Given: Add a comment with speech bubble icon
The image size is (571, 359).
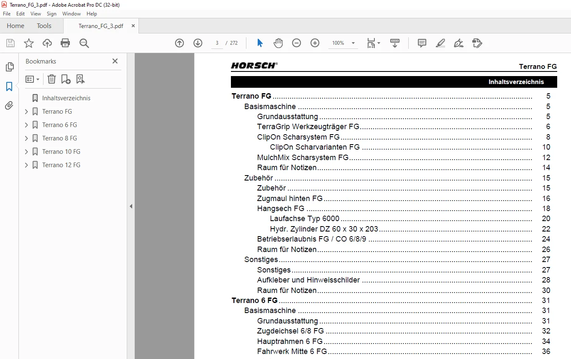Looking at the screenshot, I should (422, 43).
